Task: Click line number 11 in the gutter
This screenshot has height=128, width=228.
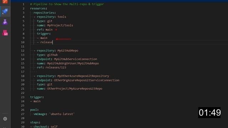Action: (23, 47)
